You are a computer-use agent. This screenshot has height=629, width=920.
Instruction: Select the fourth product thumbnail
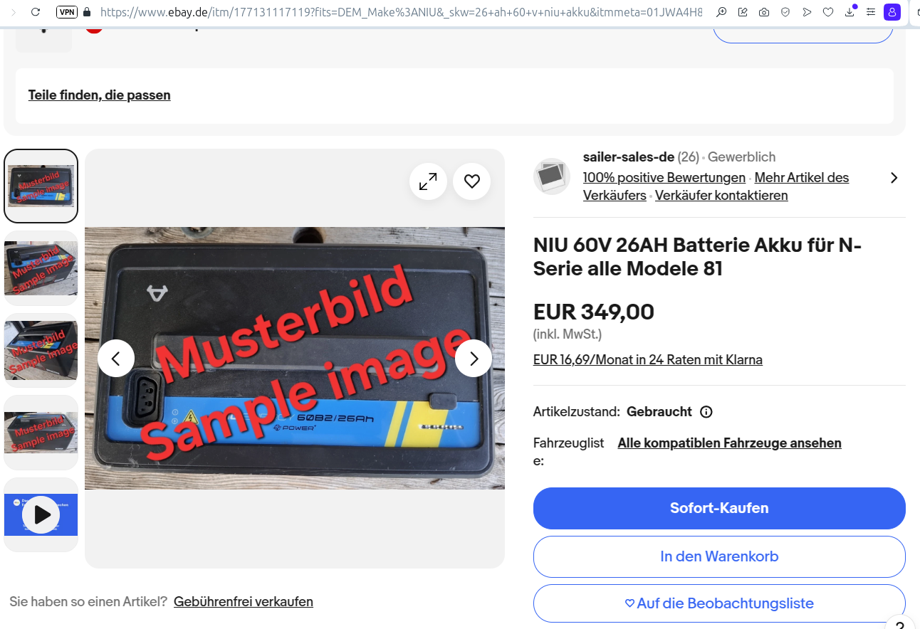tap(41, 433)
